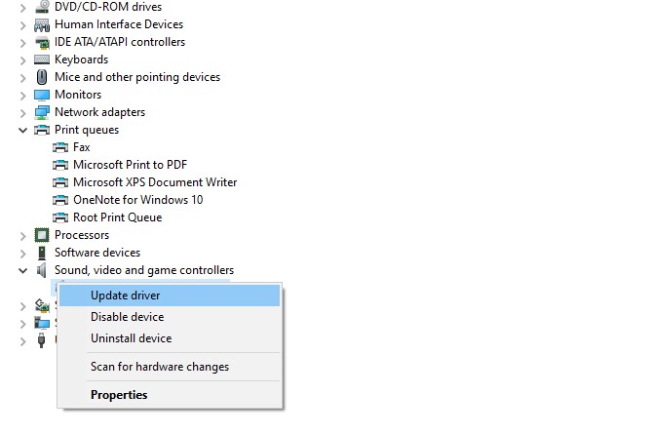The height and width of the screenshot is (434, 653).
Task: Click the Processors category icon
Action: point(42,235)
